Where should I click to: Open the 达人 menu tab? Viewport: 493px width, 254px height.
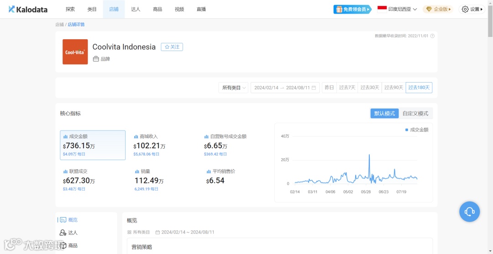(136, 9)
